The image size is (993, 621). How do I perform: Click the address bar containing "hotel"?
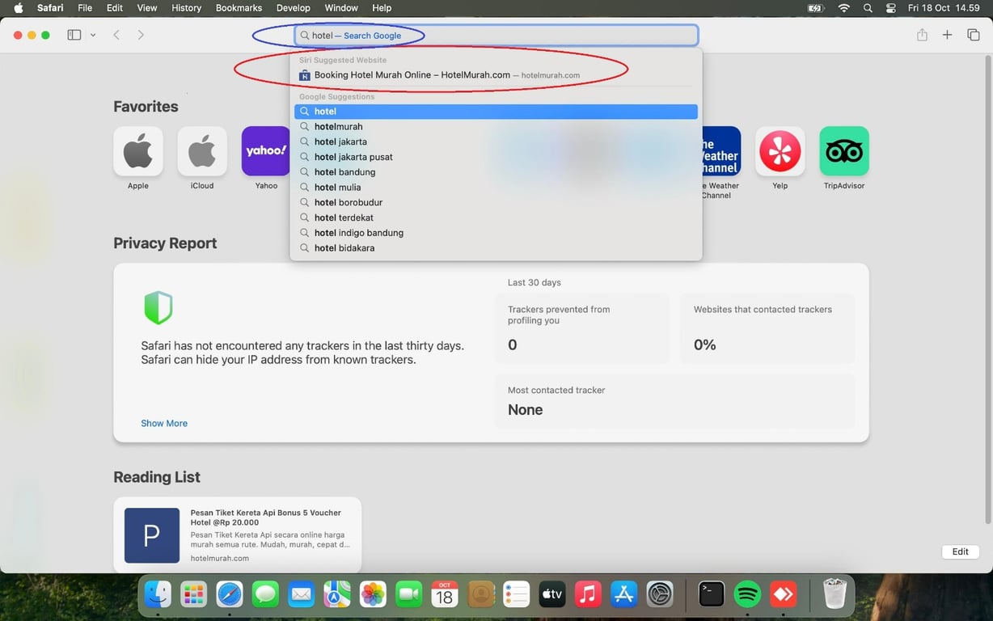click(496, 36)
